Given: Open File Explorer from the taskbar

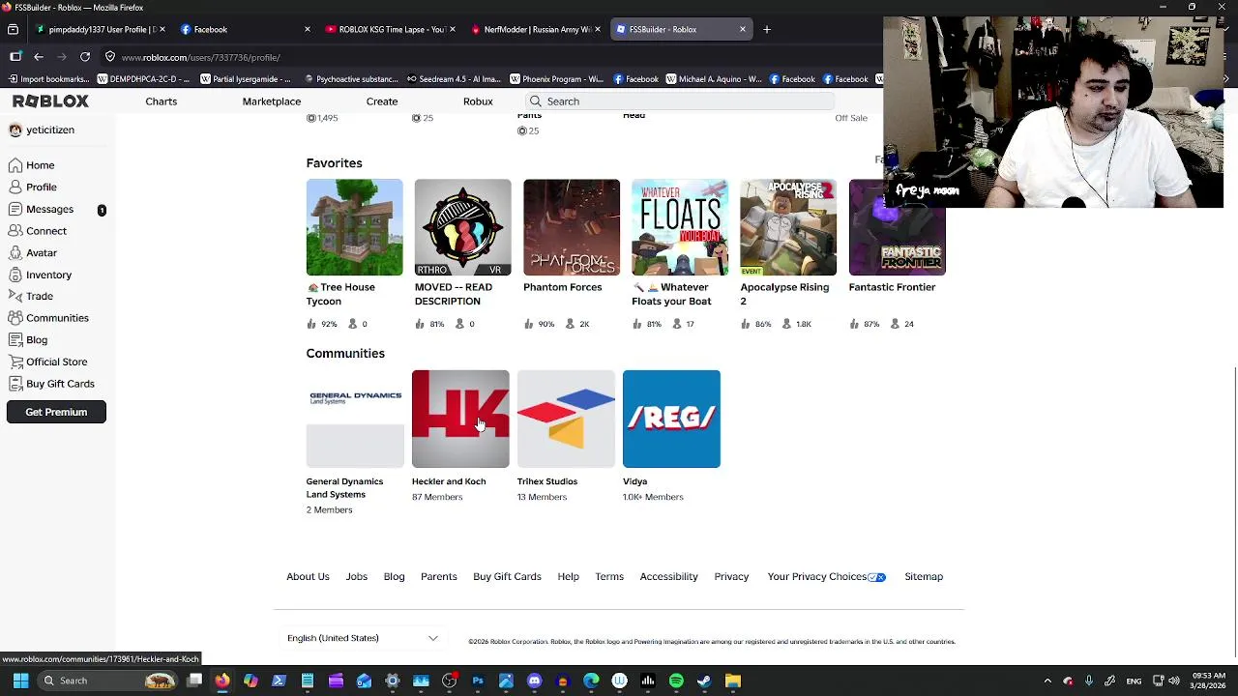Looking at the screenshot, I should pos(733,681).
